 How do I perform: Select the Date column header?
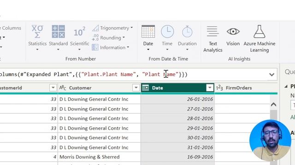pos(177,88)
